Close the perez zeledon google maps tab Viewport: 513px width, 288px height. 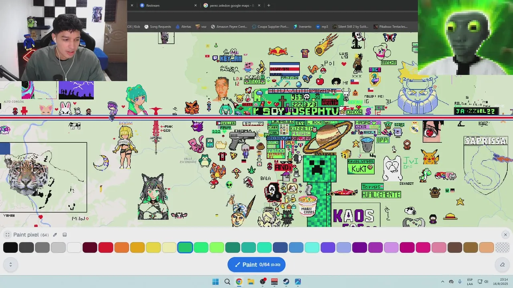tap(259, 6)
